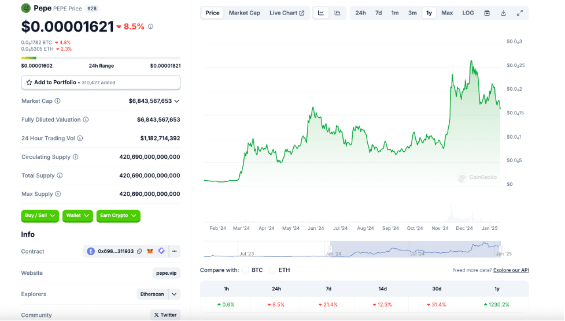Click Explore our API link
Image resolution: width=565 pixels, height=321 pixels.
point(511,270)
